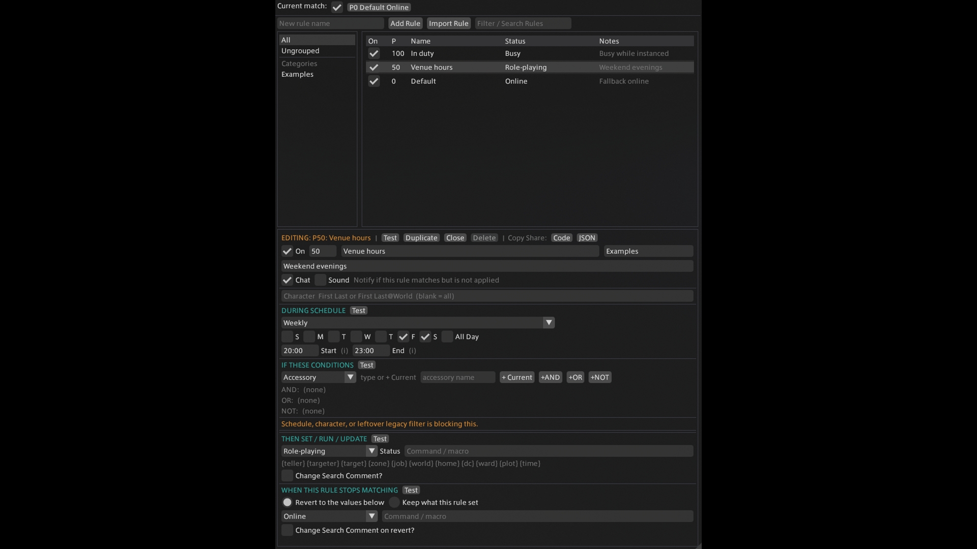Select the Ungrouped group

pos(317,51)
